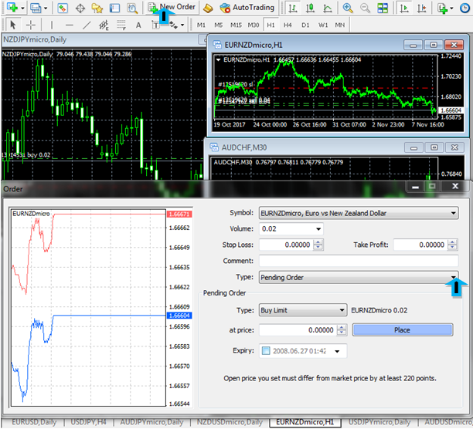Switch chart timeframe to H4
Image resolution: width=473 pixels, height=429 pixels.
tap(283, 25)
